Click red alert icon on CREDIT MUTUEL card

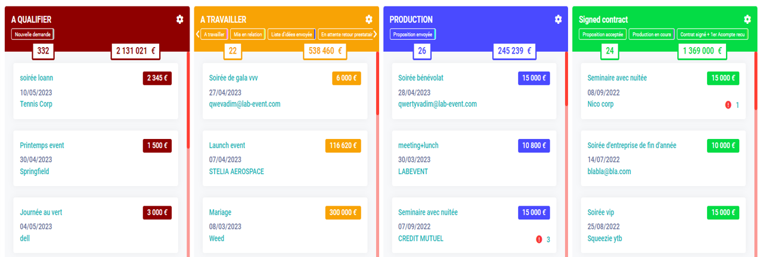(539, 239)
